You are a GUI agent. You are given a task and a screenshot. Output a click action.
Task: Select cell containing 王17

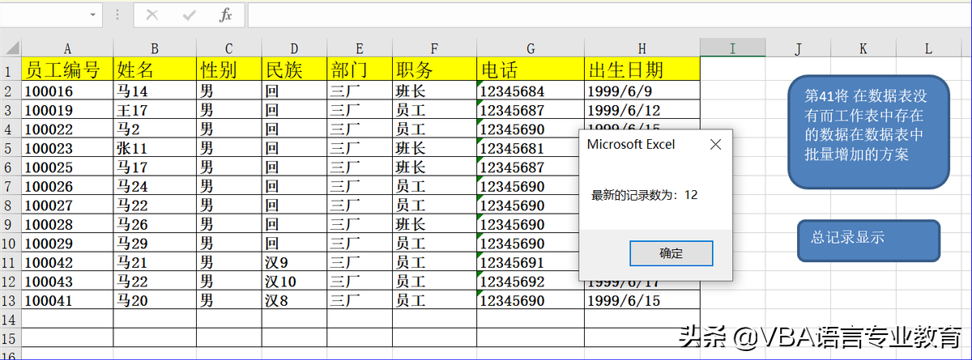155,109
